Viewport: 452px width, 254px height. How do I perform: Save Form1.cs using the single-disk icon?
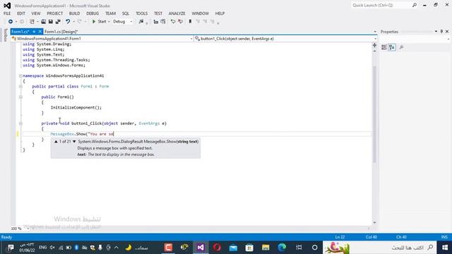point(50,22)
